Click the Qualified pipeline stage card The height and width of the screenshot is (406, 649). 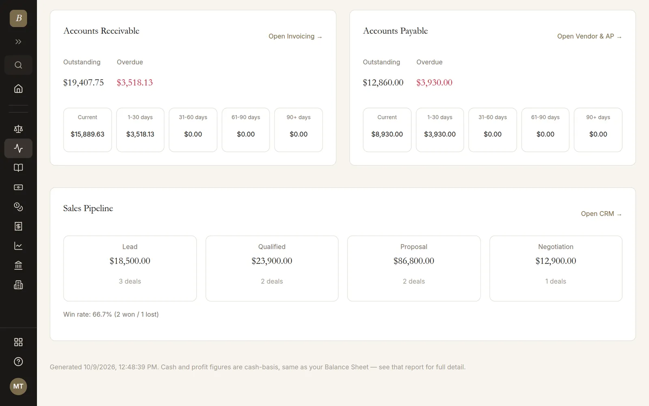[x=272, y=268]
